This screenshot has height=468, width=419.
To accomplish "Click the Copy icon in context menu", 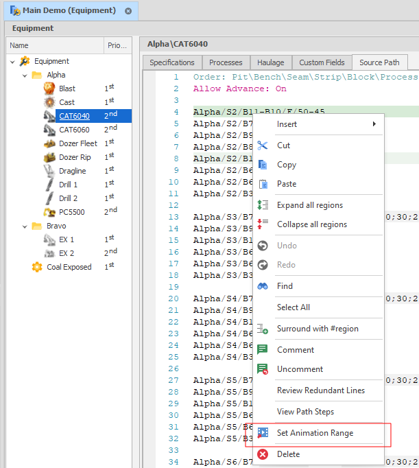I will click(263, 165).
